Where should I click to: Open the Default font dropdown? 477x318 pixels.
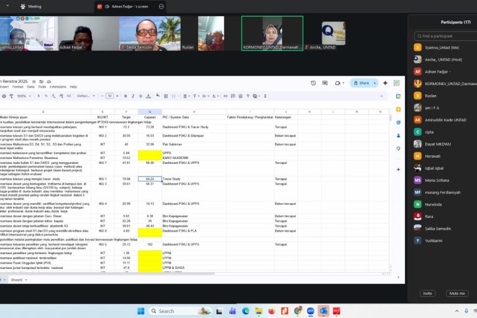pyautogui.click(x=86, y=96)
